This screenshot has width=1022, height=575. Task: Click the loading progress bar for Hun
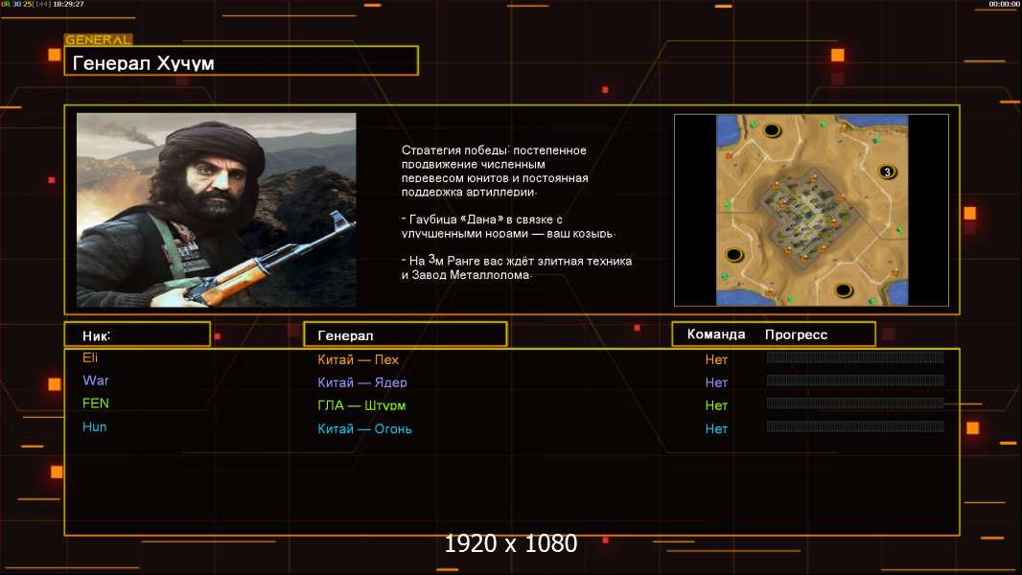point(855,426)
